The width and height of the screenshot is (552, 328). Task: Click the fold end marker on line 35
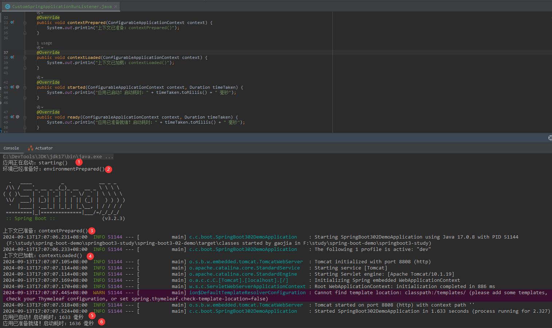coord(25,33)
